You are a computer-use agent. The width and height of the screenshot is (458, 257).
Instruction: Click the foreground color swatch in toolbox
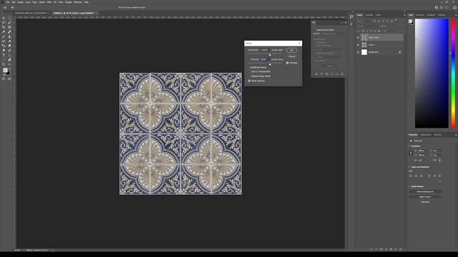5,70
